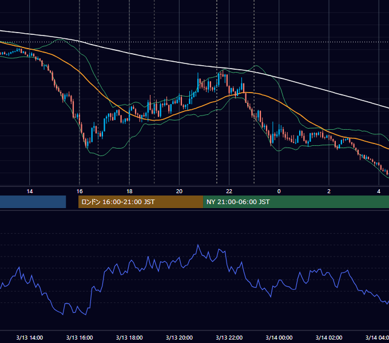This screenshot has width=389, height=343.
Task: Click hour label 18 on price chart axis
Action: (129, 192)
